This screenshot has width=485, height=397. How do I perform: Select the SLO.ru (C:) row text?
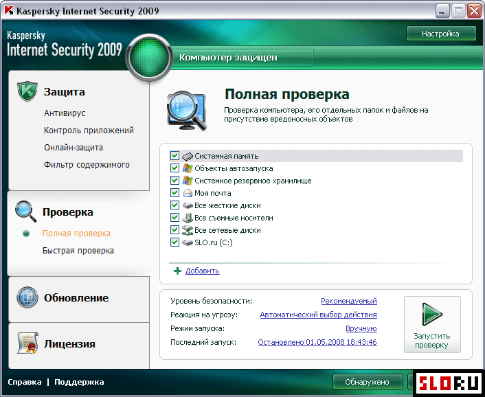click(x=214, y=242)
